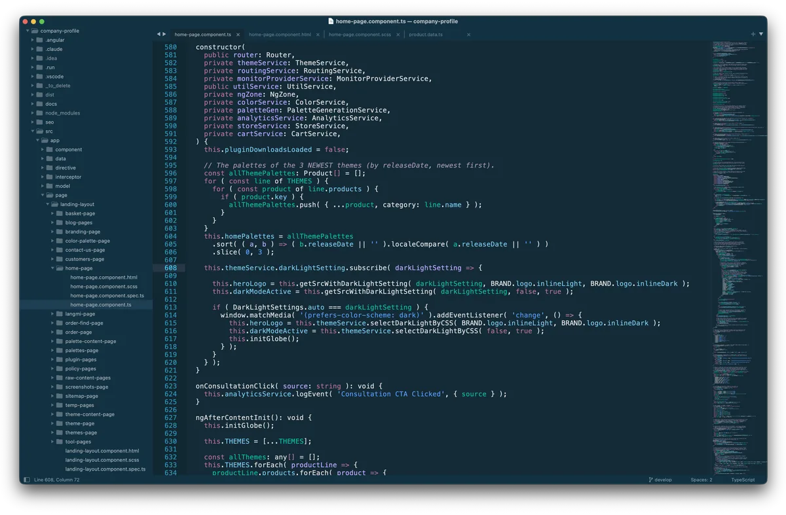Click the .claude folder icon
Screen dimensions: 786x515
[40, 49]
